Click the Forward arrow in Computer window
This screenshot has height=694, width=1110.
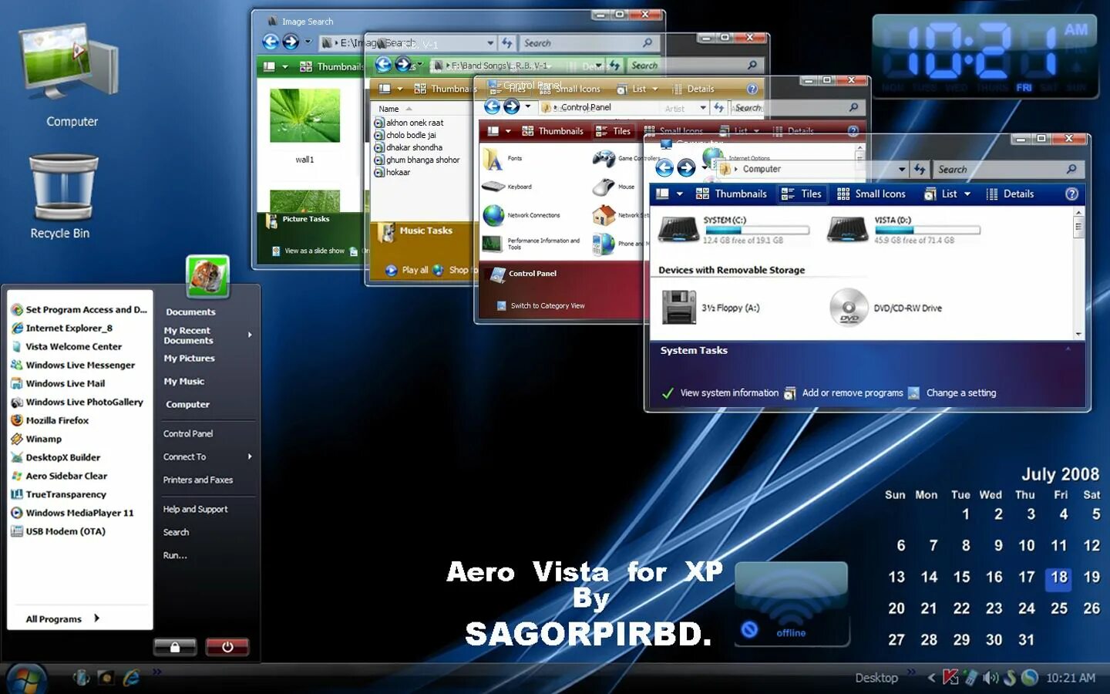pos(686,168)
